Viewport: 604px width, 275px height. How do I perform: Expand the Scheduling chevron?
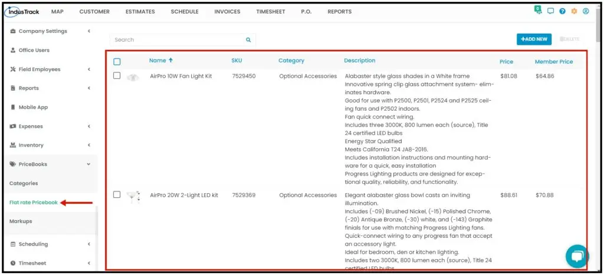pyautogui.click(x=89, y=244)
